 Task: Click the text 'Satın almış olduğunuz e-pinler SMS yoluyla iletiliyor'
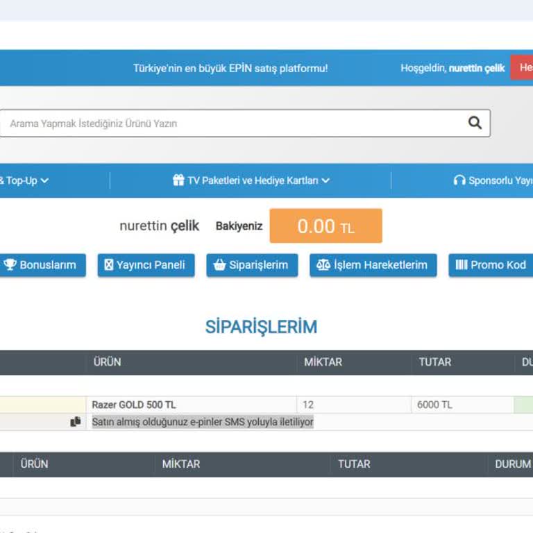click(x=203, y=422)
